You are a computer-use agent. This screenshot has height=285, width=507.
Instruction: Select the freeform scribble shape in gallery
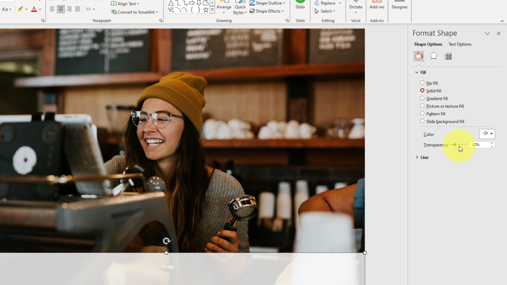171,10
